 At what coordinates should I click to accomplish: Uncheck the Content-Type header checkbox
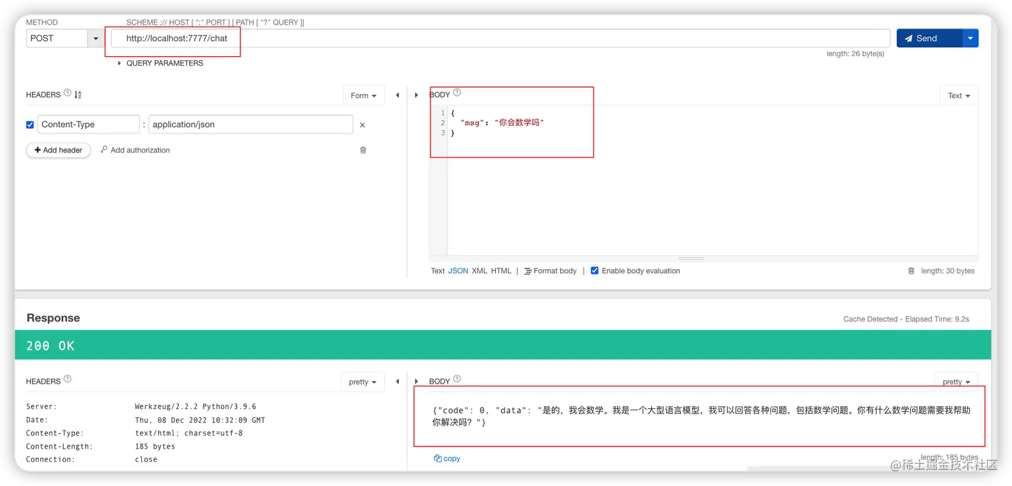[30, 125]
